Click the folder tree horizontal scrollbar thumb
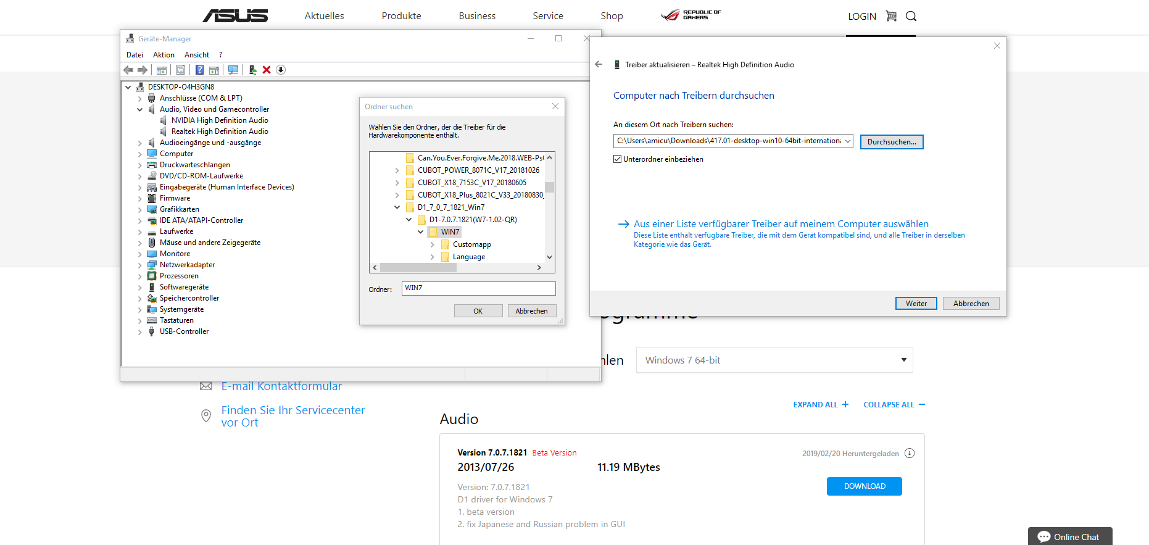The image size is (1149, 545). (418, 268)
